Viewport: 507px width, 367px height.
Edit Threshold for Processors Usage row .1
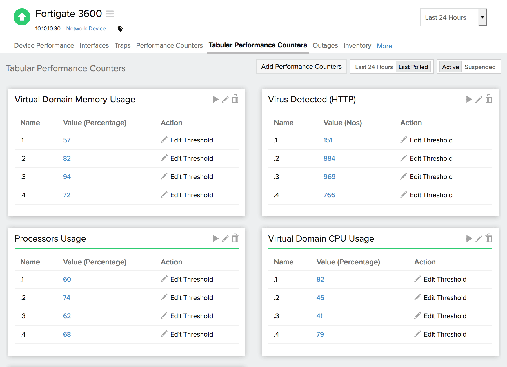(x=187, y=279)
